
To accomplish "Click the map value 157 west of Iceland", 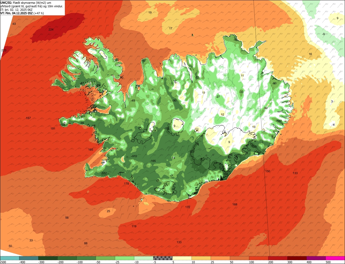I will click(x=28, y=118).
